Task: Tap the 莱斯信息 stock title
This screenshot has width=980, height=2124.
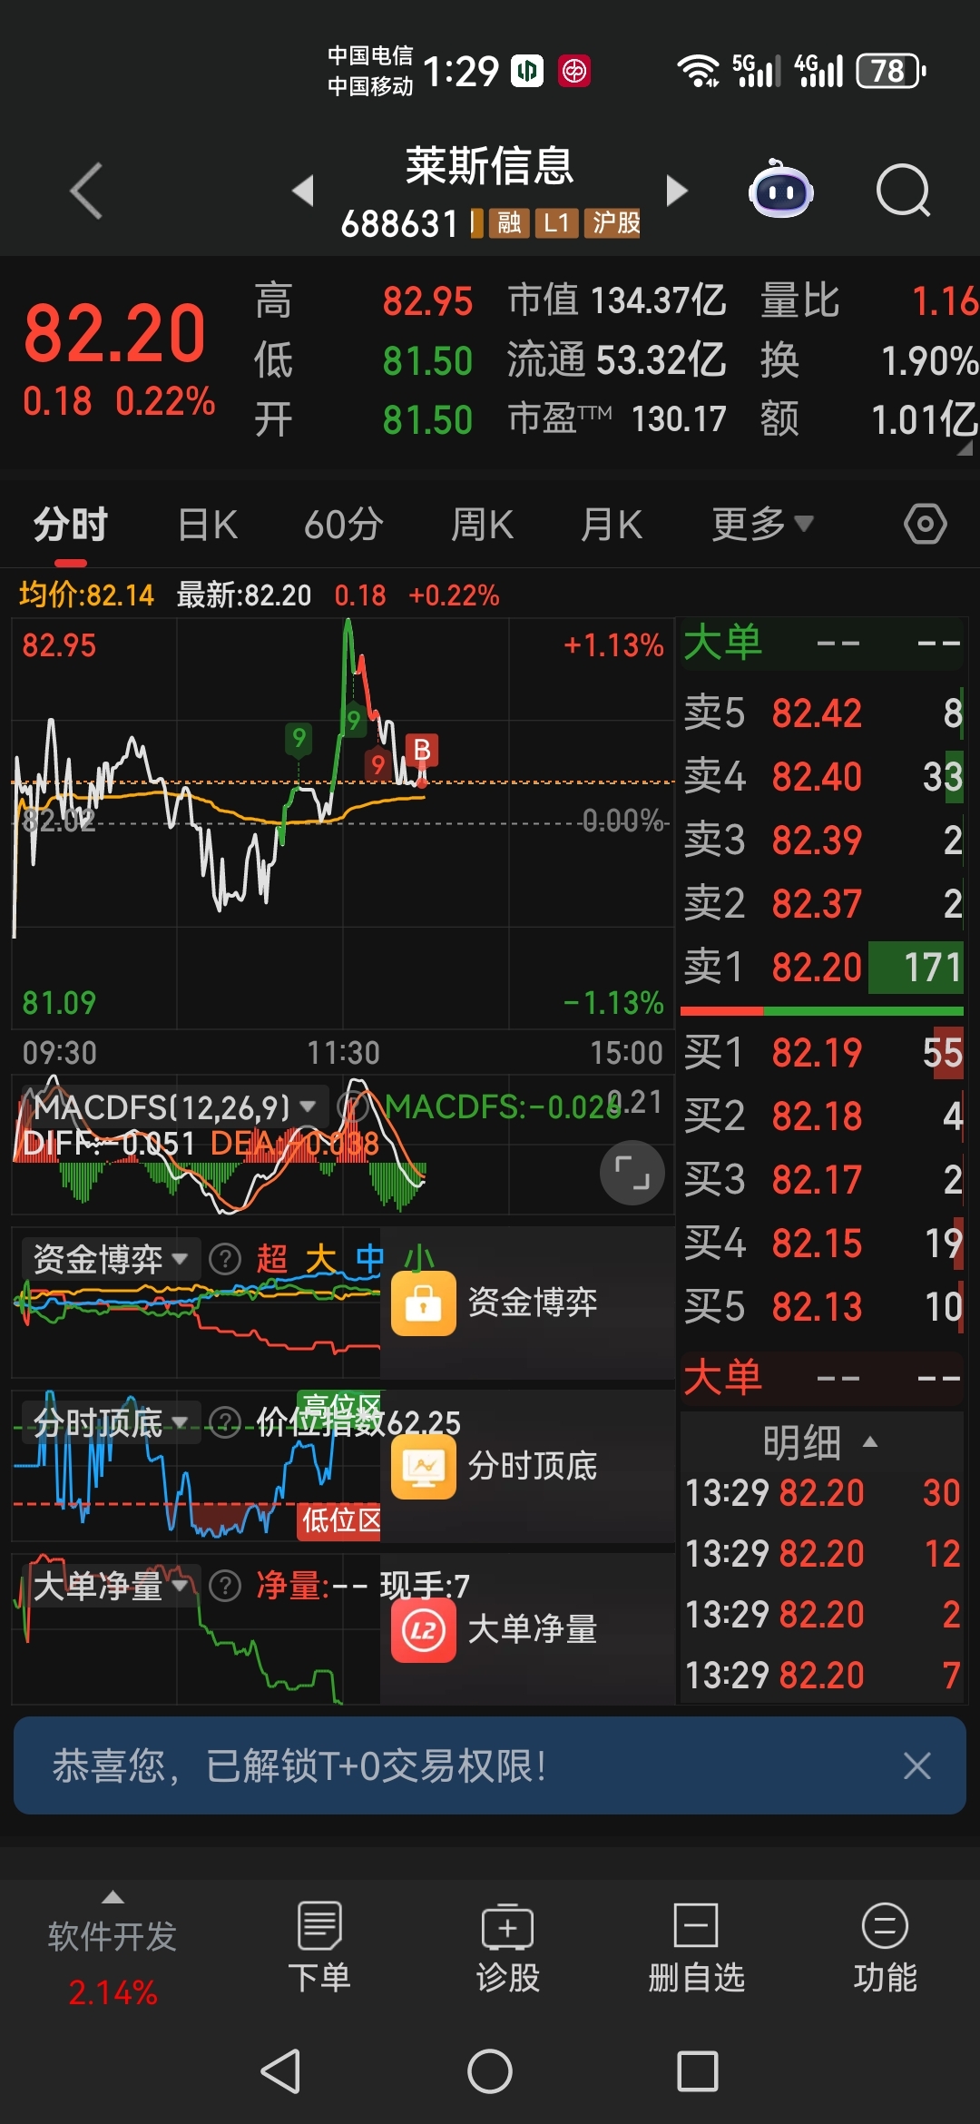Action: [490, 166]
